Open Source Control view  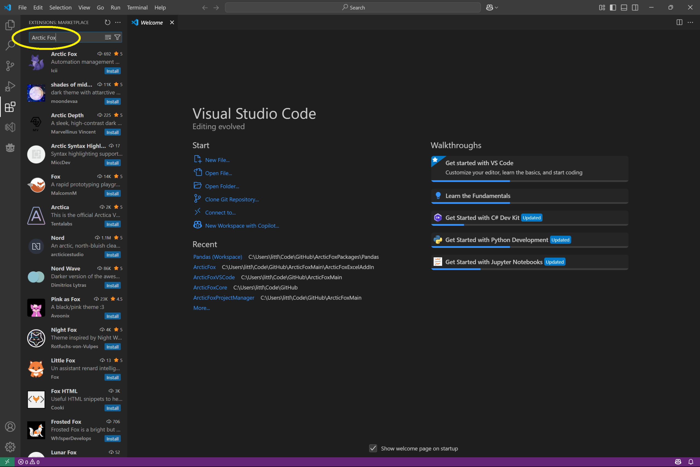pos(10,66)
